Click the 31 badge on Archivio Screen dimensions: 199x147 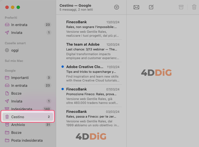(x=48, y=125)
